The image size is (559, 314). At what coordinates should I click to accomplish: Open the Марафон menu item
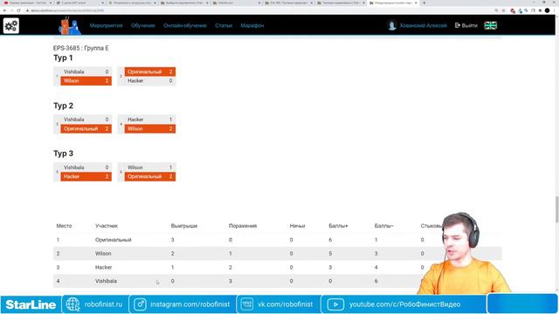[x=252, y=25]
